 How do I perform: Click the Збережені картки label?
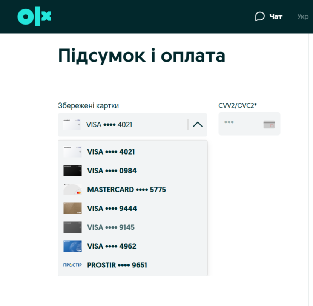pyautogui.click(x=88, y=106)
